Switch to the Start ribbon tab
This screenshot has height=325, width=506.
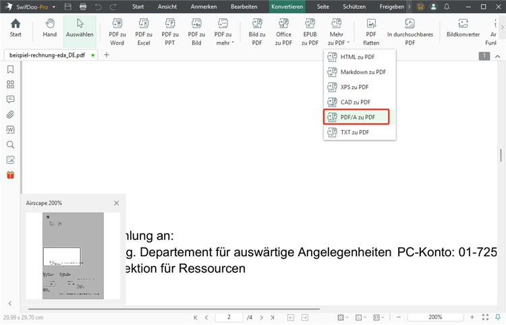coord(138,7)
